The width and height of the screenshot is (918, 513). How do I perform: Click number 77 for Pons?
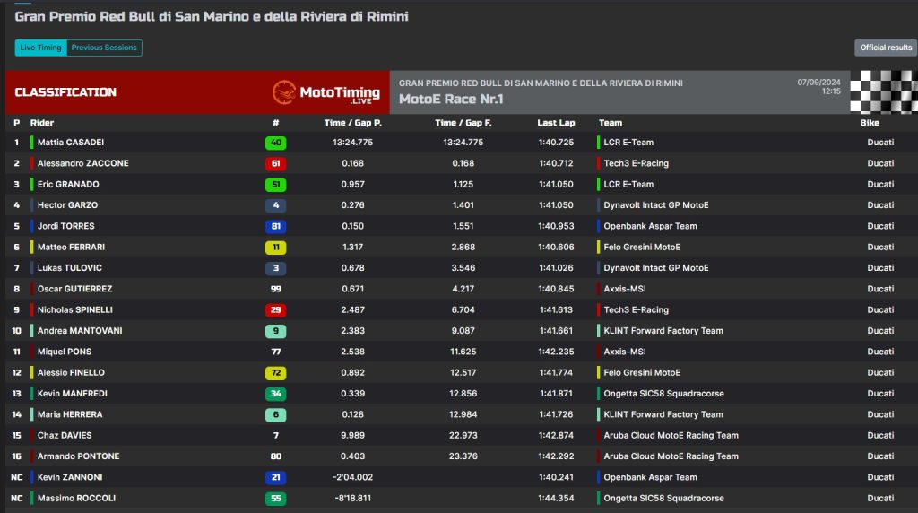[276, 352]
